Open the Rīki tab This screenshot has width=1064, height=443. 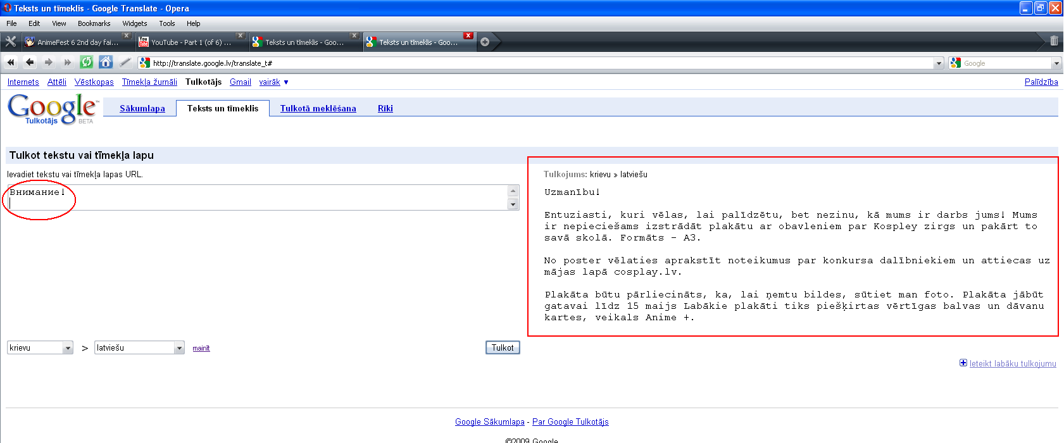click(x=385, y=108)
